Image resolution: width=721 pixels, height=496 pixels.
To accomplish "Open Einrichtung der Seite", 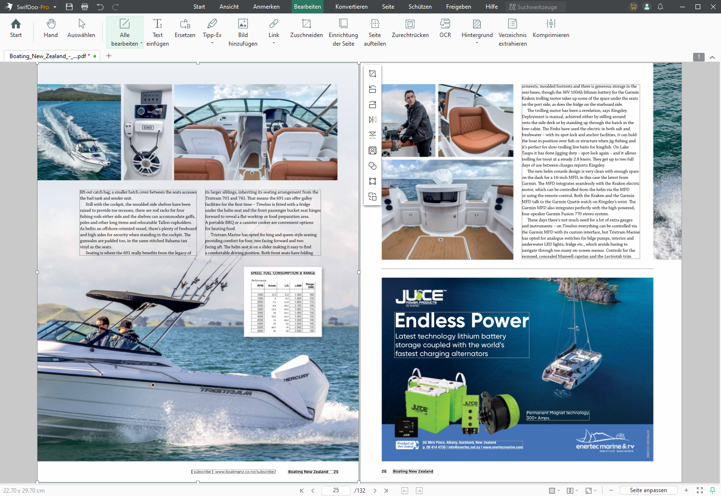I will (343, 32).
